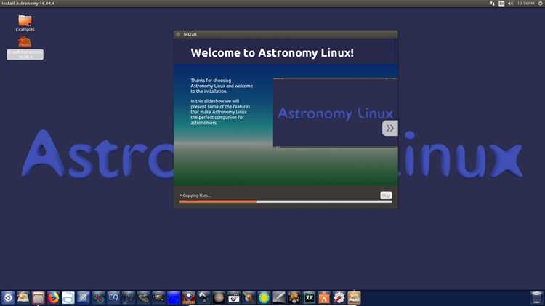Click the Astronomy Linux slideshow image
This screenshot has height=306, width=545.
click(x=336, y=113)
